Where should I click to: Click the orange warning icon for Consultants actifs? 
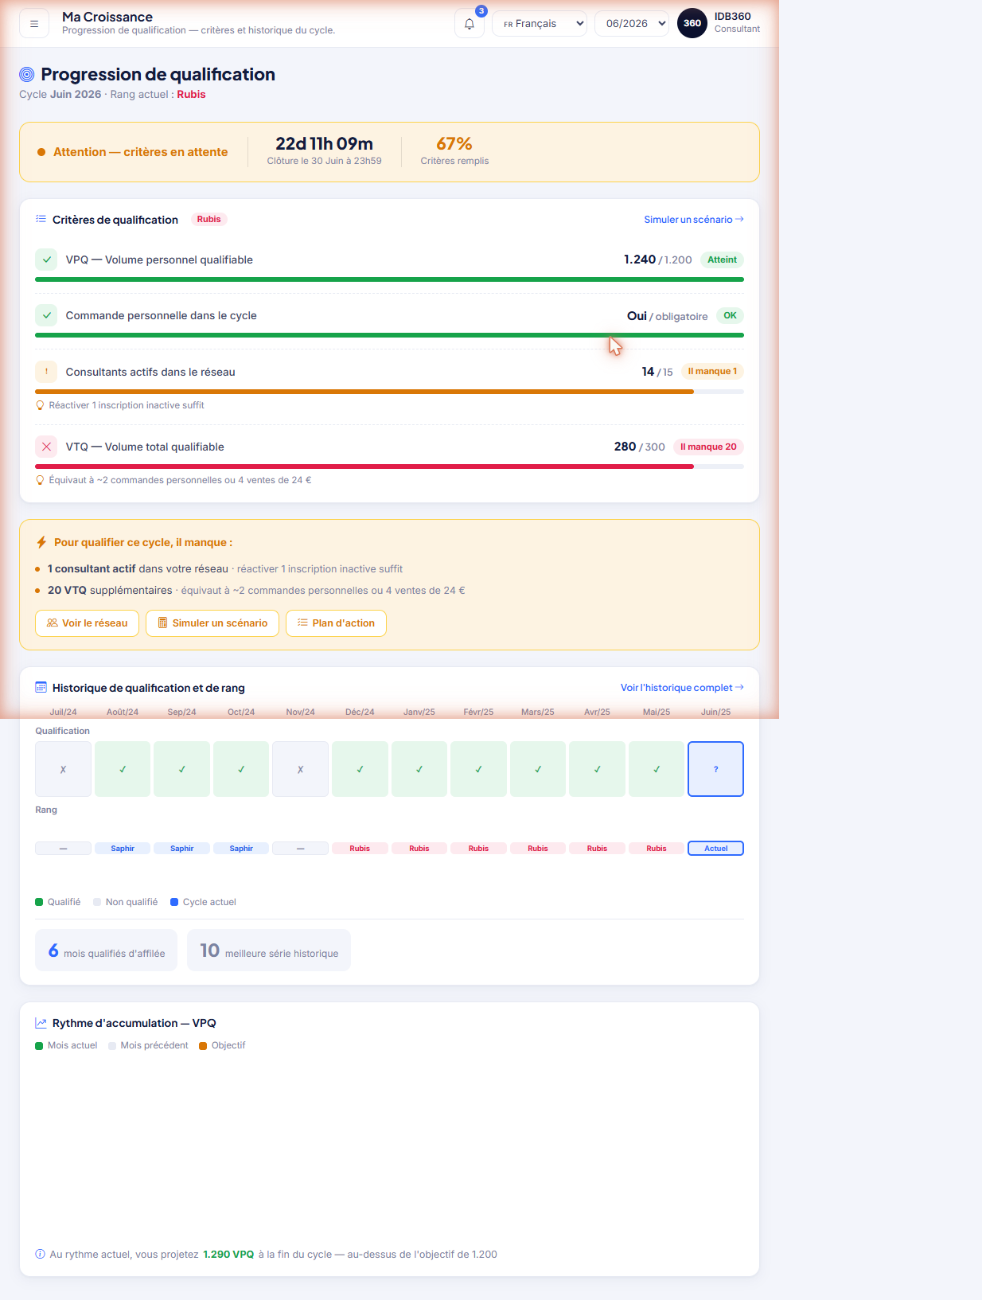(x=46, y=372)
